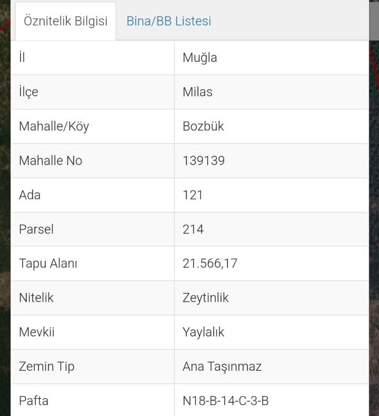
Task: Select the Bozbük neighborhood value
Action: click(203, 126)
